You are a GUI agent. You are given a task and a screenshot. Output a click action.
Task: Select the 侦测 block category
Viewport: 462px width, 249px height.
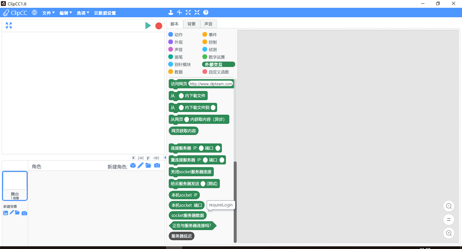210,49
